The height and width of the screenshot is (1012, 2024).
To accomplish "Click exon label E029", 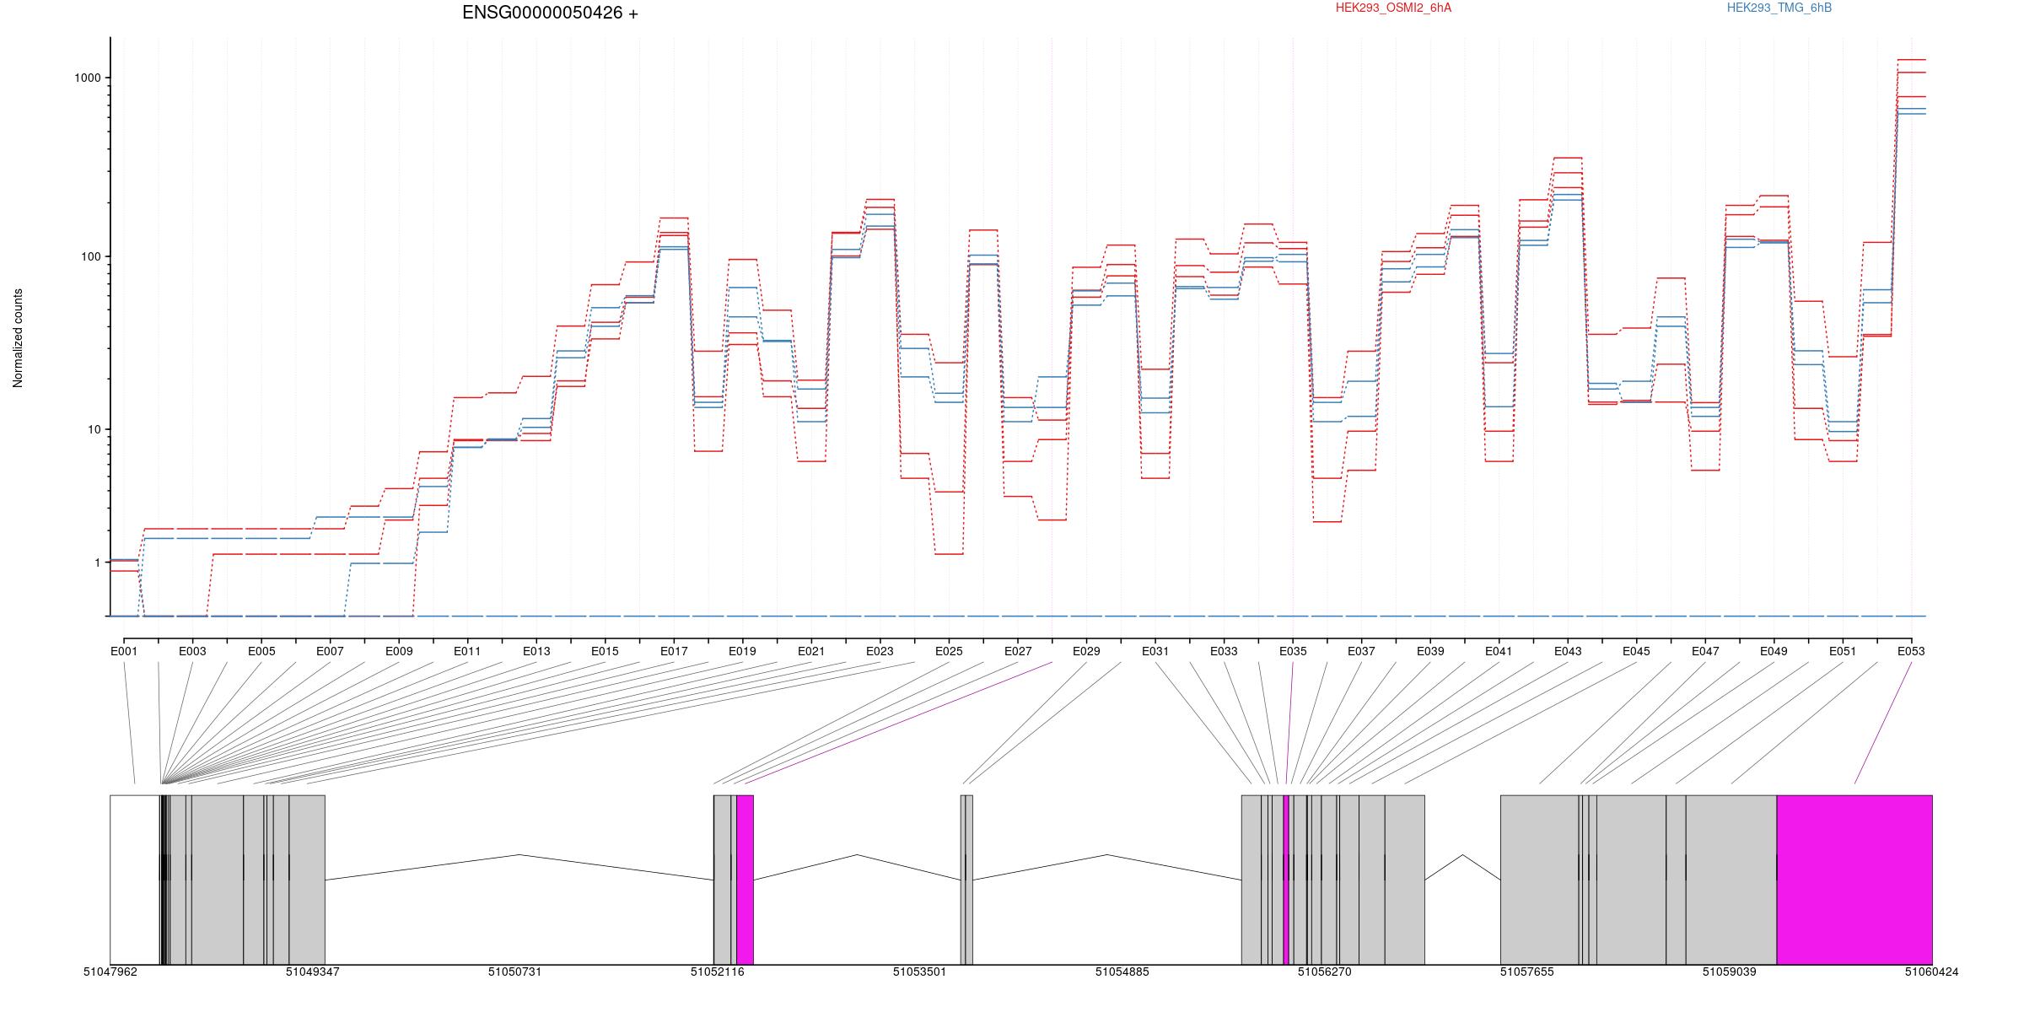I will tap(1086, 651).
